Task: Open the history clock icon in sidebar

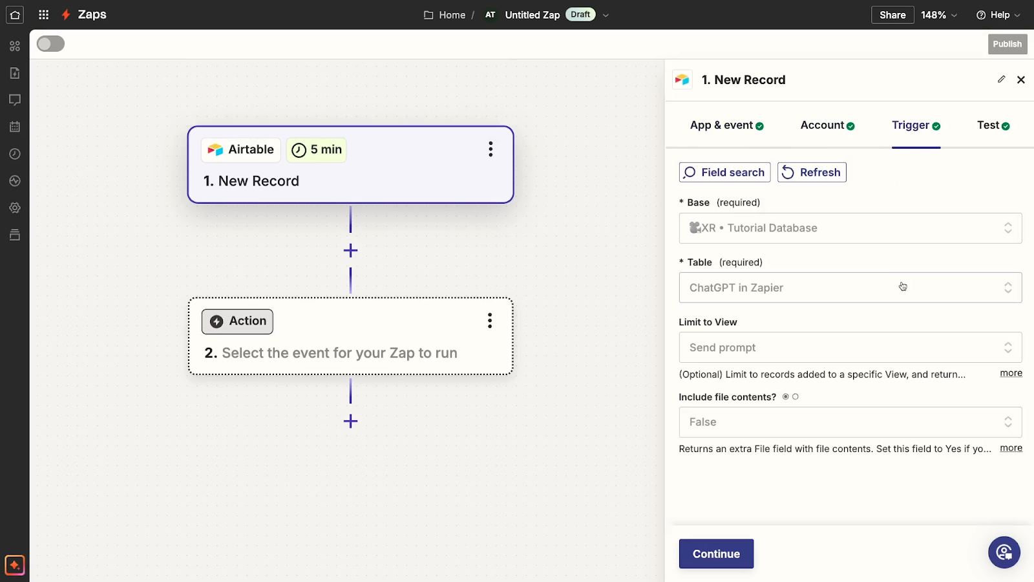Action: (x=15, y=154)
